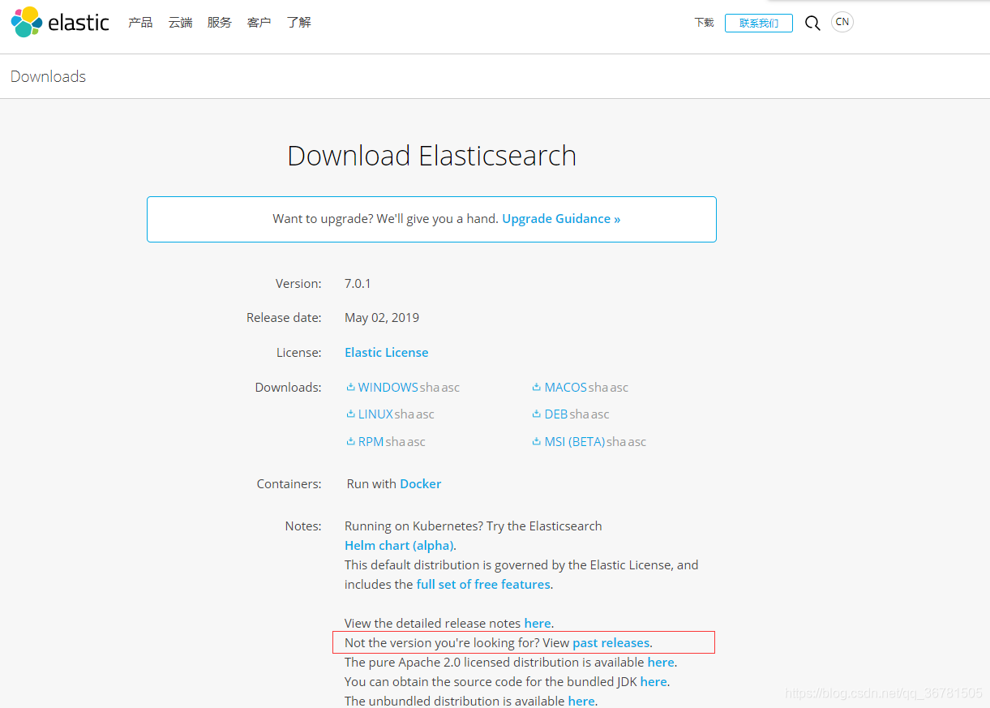Image resolution: width=990 pixels, height=708 pixels.
Task: Click the release date May 02, 2019
Action: click(x=382, y=318)
